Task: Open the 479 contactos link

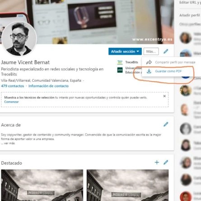Action: (x=13, y=86)
